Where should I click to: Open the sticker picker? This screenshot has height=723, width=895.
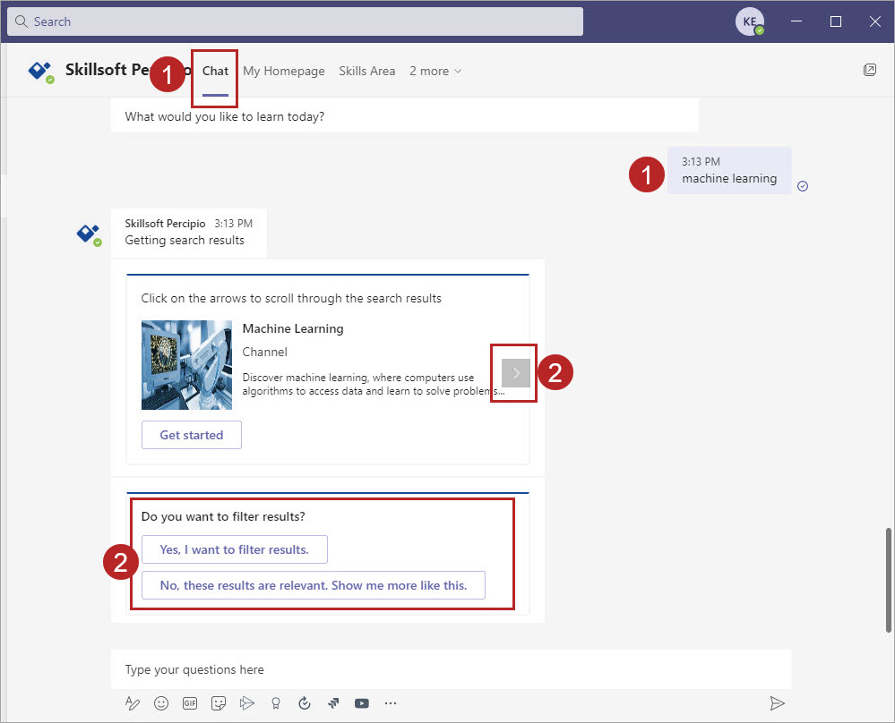219,703
